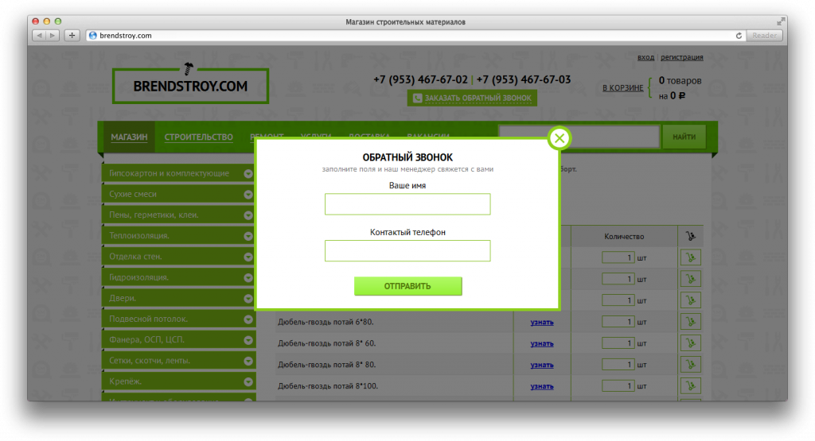This screenshot has height=441, width=815.
Task: Enter fullscreen via window corner arrows icon
Action: pos(780,21)
